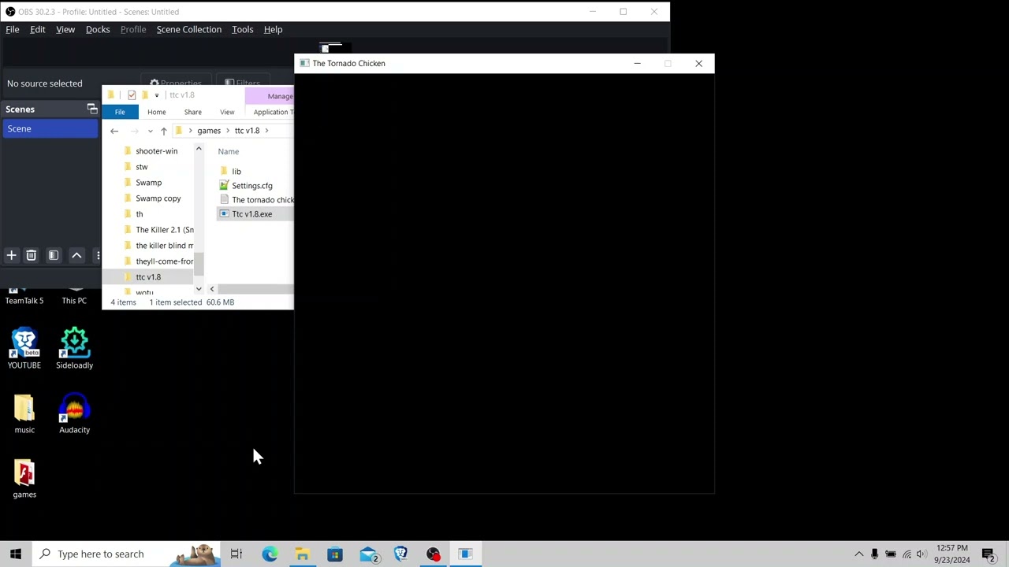Launch Microsoft Edge from taskbar
The height and width of the screenshot is (567, 1009).
(x=270, y=554)
